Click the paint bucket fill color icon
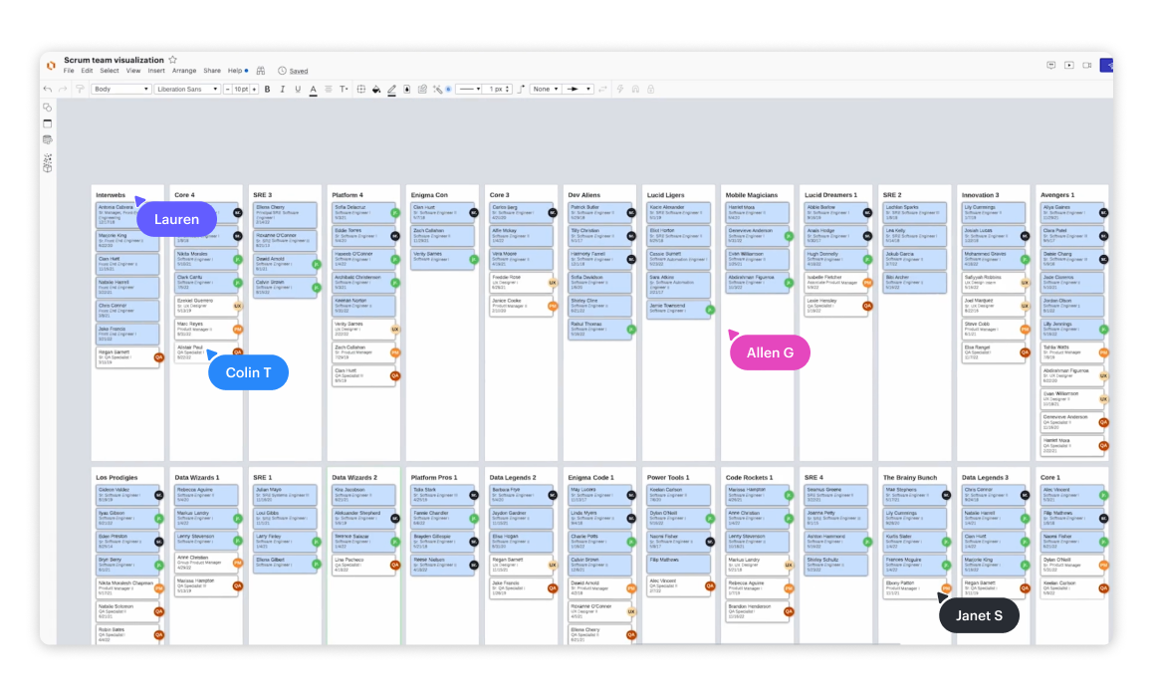The width and height of the screenshot is (1155, 697). coord(376,90)
